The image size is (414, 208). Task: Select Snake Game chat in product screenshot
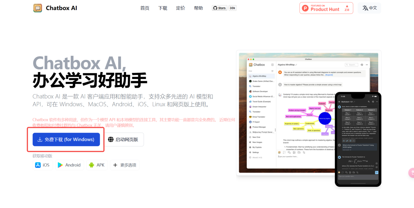[x=261, y=81]
